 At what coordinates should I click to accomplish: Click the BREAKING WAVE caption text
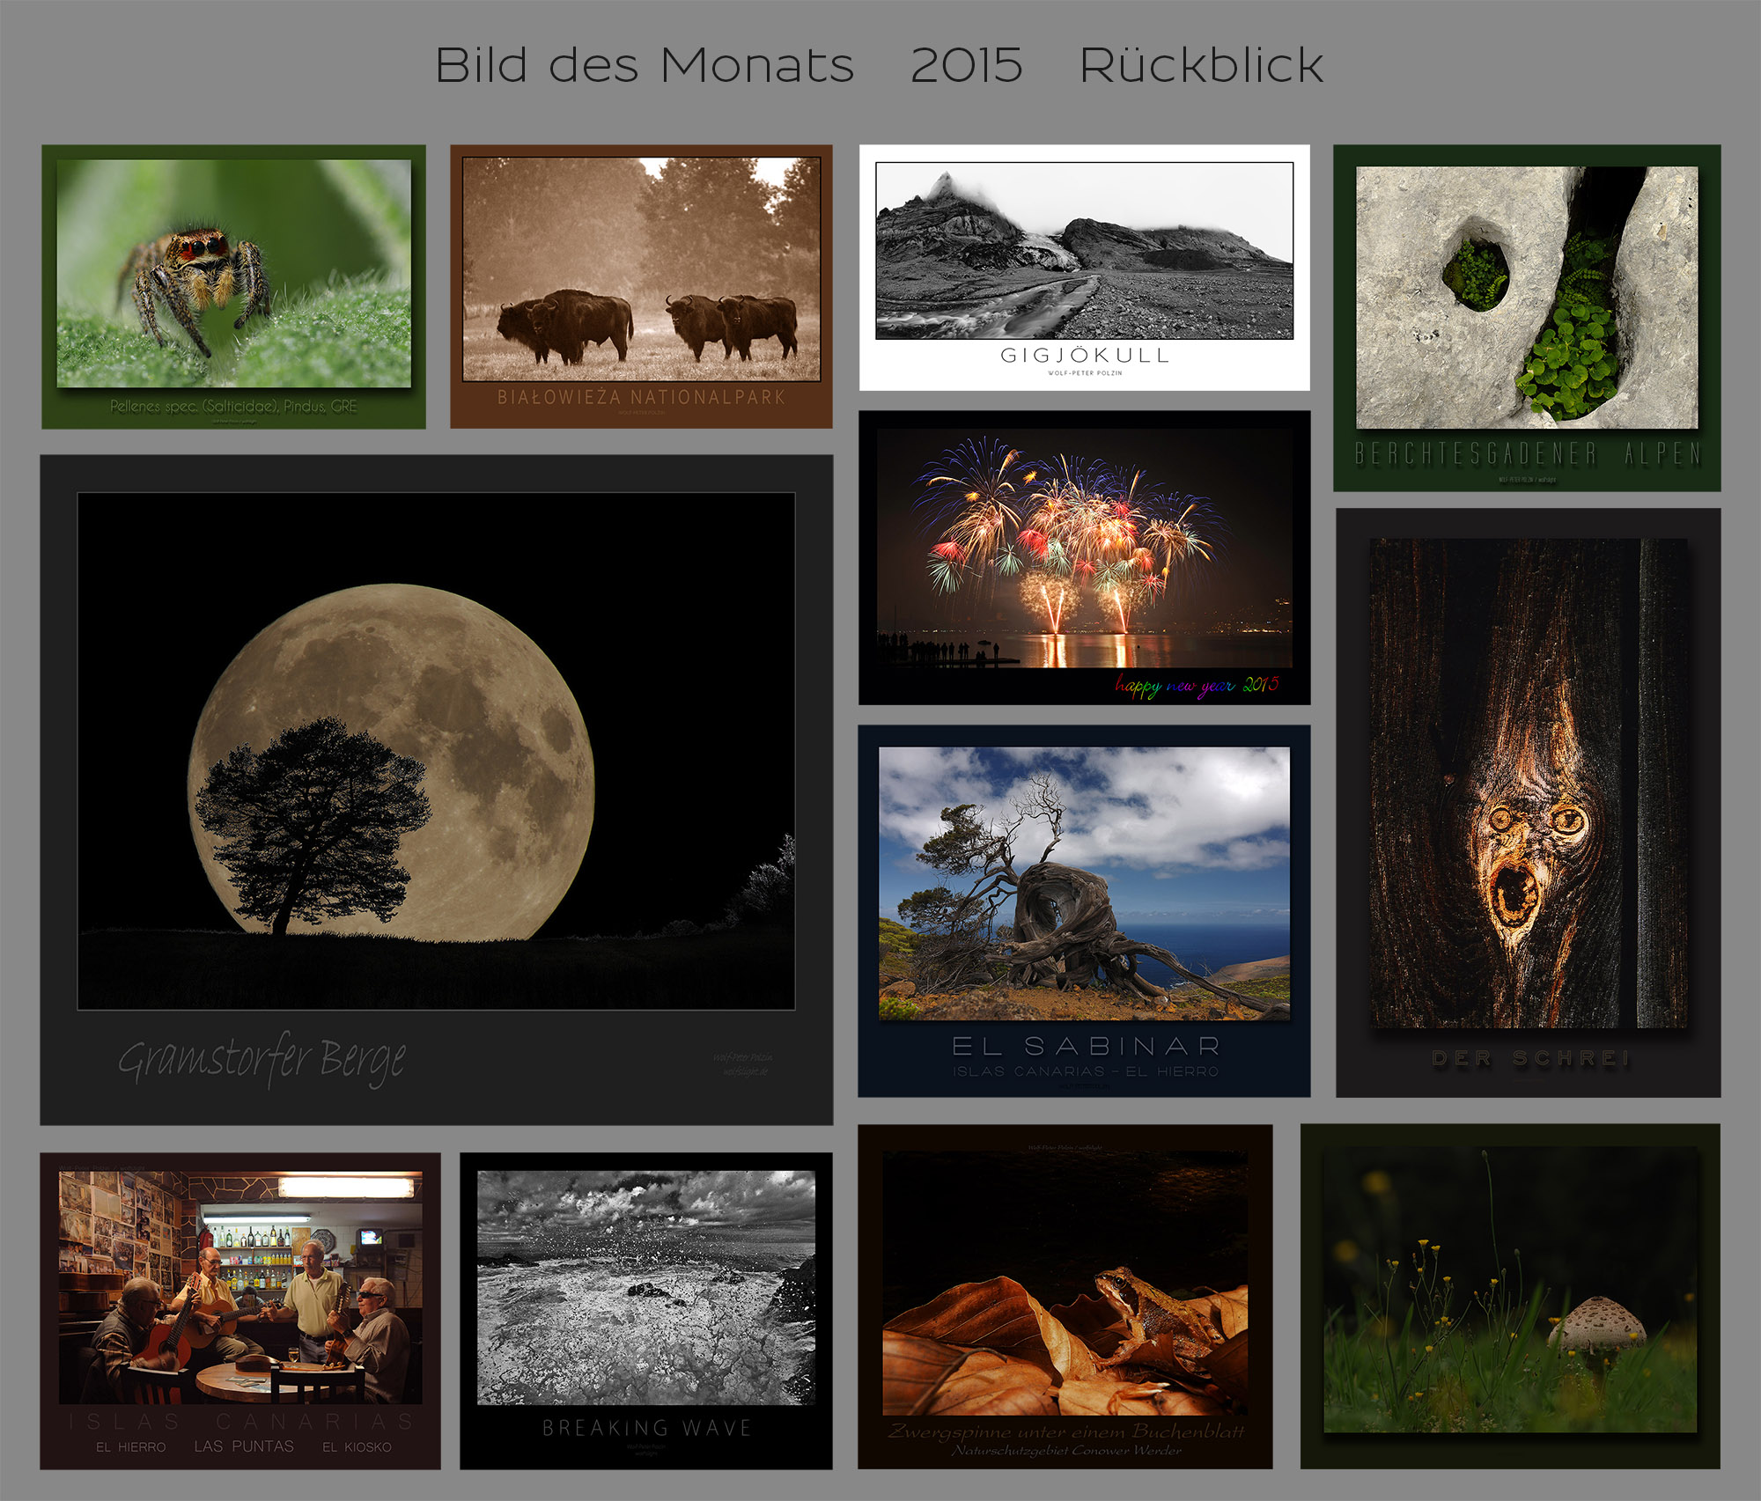(646, 1428)
